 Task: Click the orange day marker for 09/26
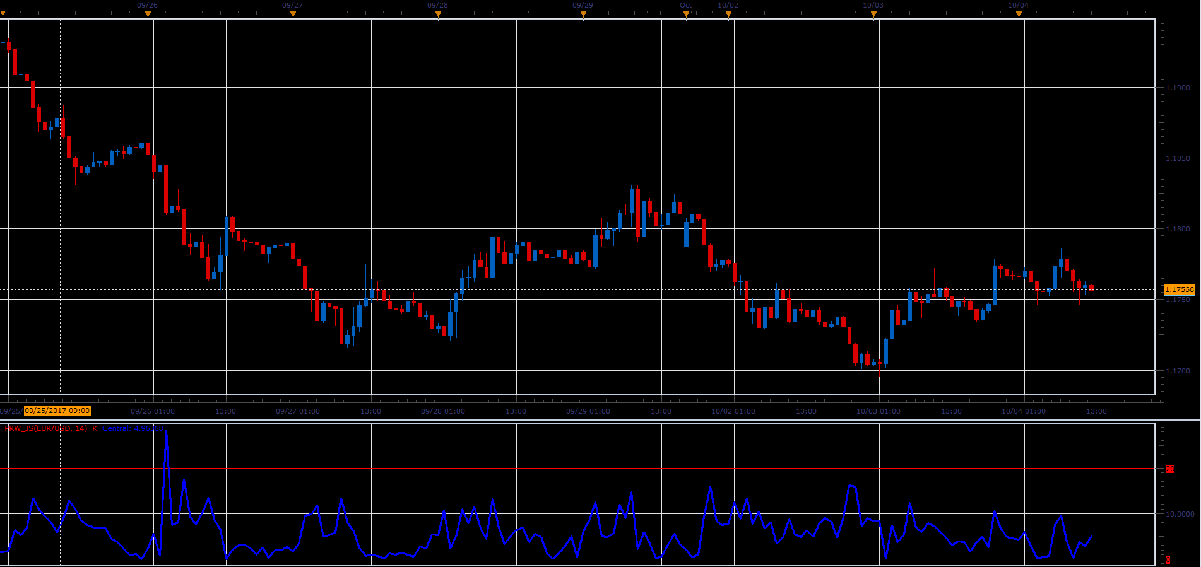click(148, 14)
